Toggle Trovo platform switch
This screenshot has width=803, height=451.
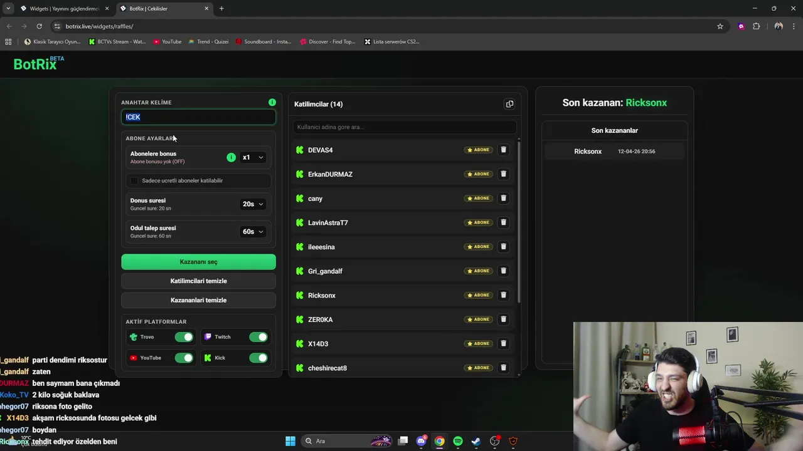184,337
